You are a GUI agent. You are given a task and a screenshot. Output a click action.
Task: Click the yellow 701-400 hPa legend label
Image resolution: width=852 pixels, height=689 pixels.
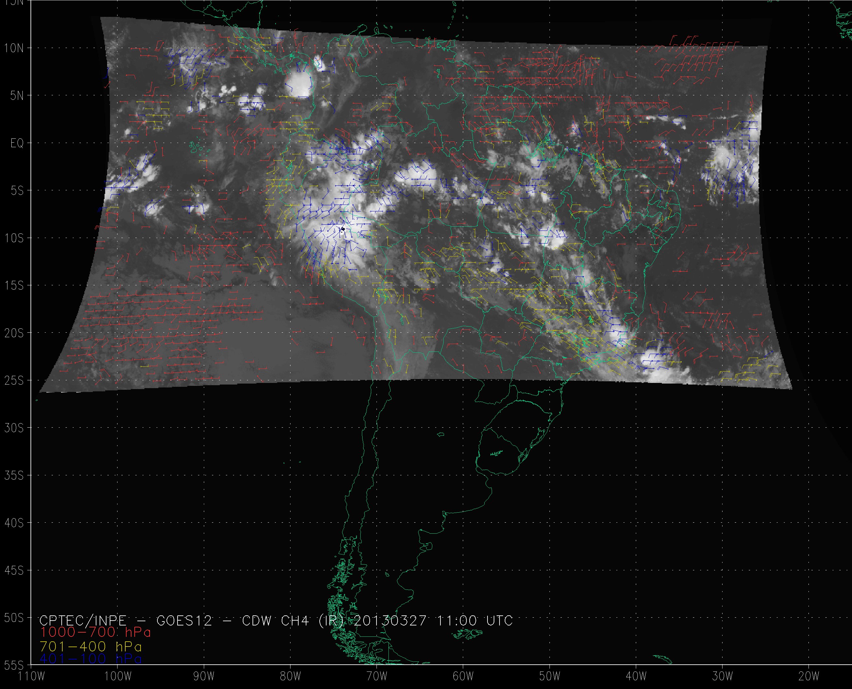(x=91, y=647)
